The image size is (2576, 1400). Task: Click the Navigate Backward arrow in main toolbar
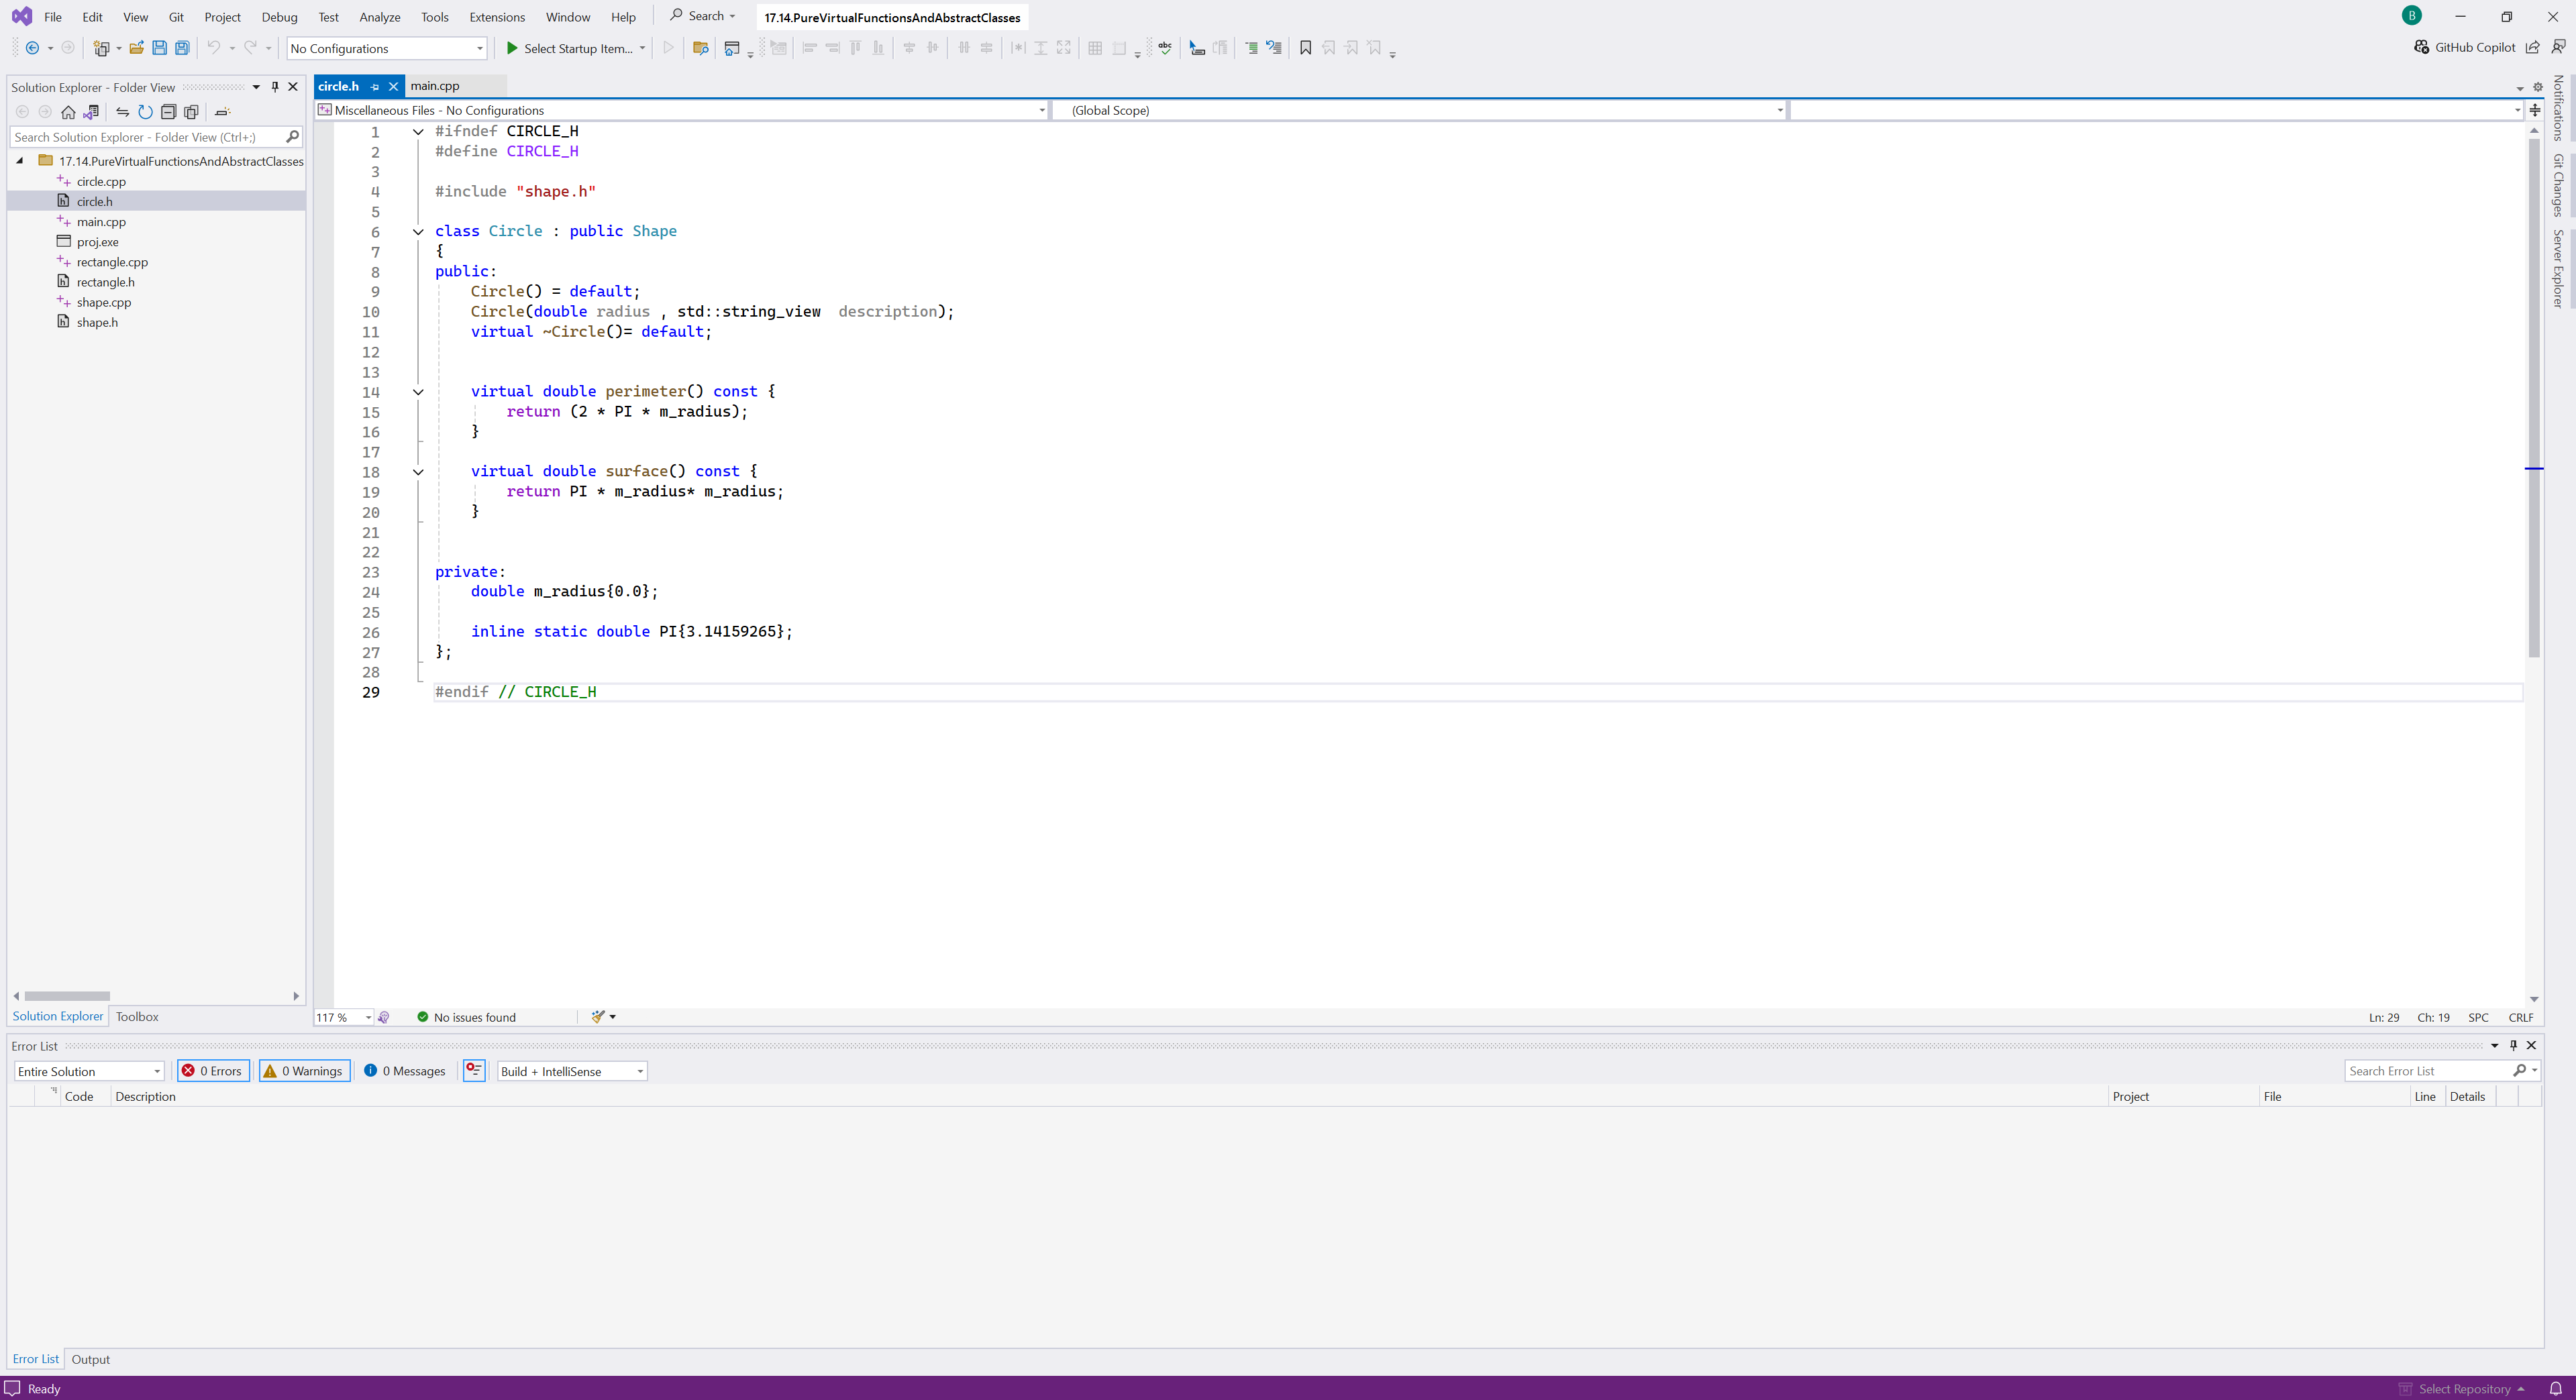coord(32,48)
